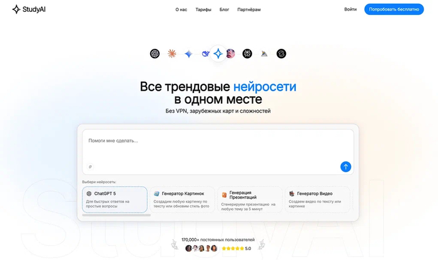438x260 pixels.
Task: Select ChatGPT 5 neural network card
Action: click(115, 199)
